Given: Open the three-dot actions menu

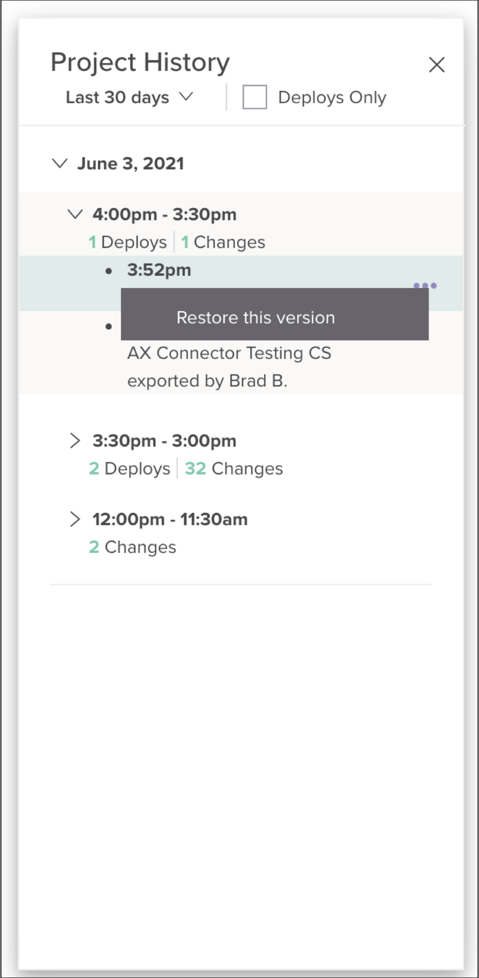Looking at the screenshot, I should [425, 285].
